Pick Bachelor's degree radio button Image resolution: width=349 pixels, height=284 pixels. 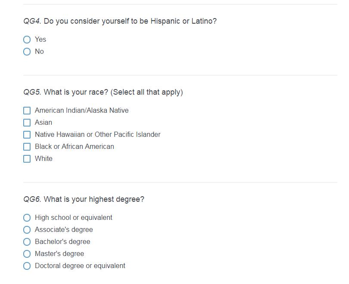27,242
